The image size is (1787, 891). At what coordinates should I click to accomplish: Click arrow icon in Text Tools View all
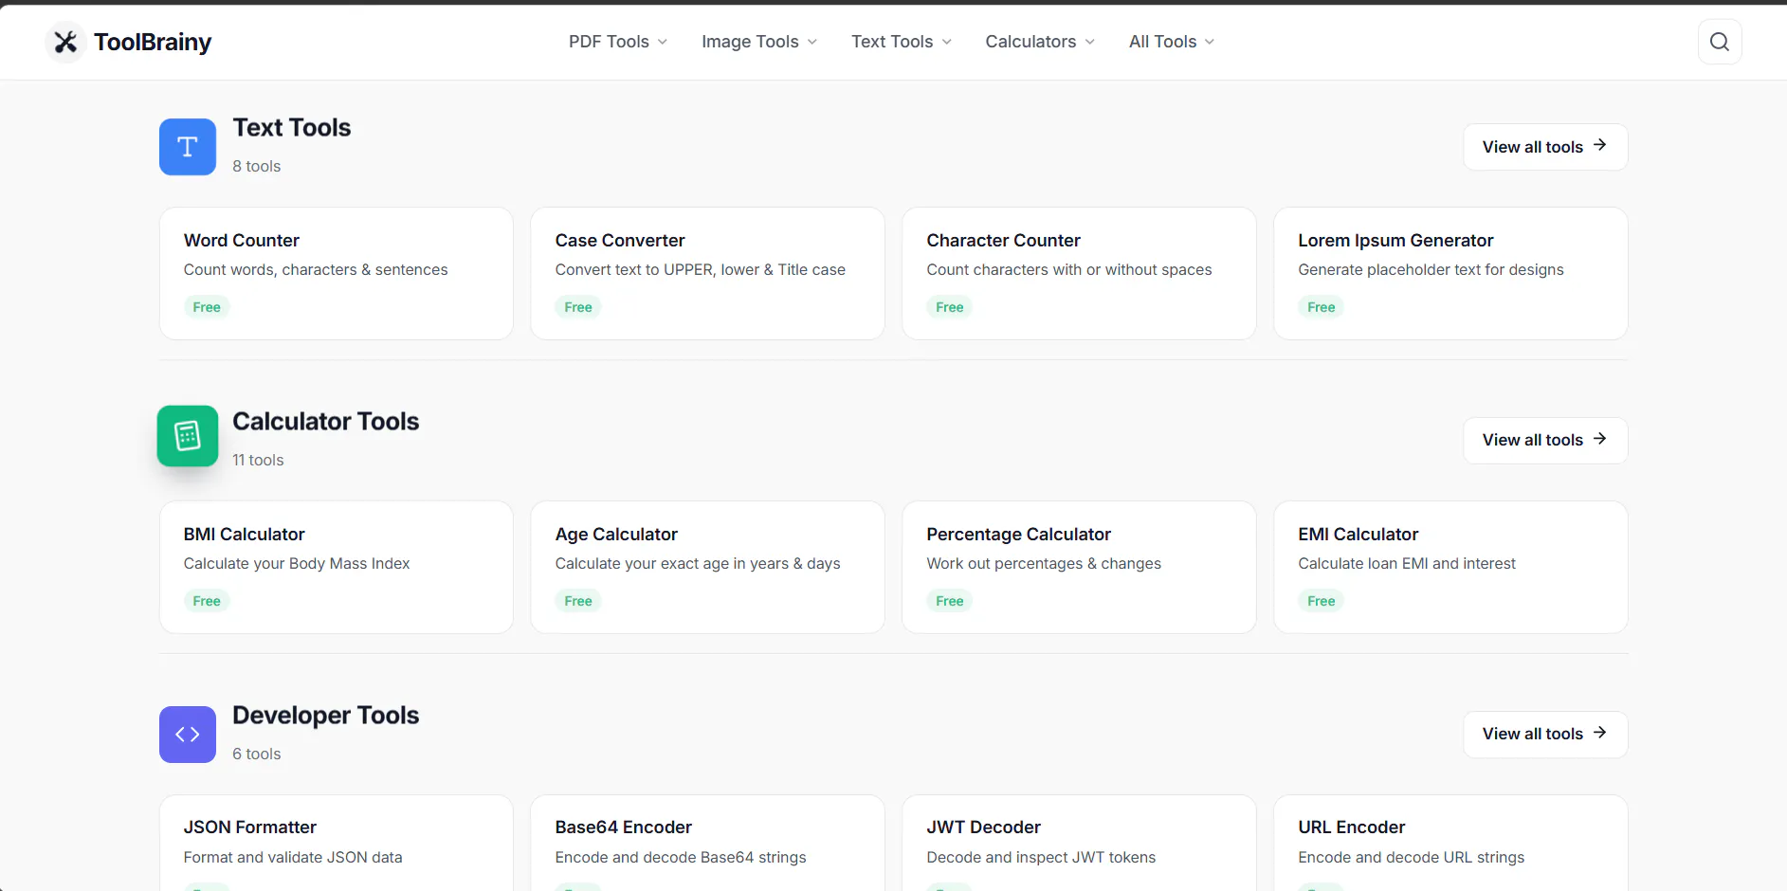(x=1599, y=145)
